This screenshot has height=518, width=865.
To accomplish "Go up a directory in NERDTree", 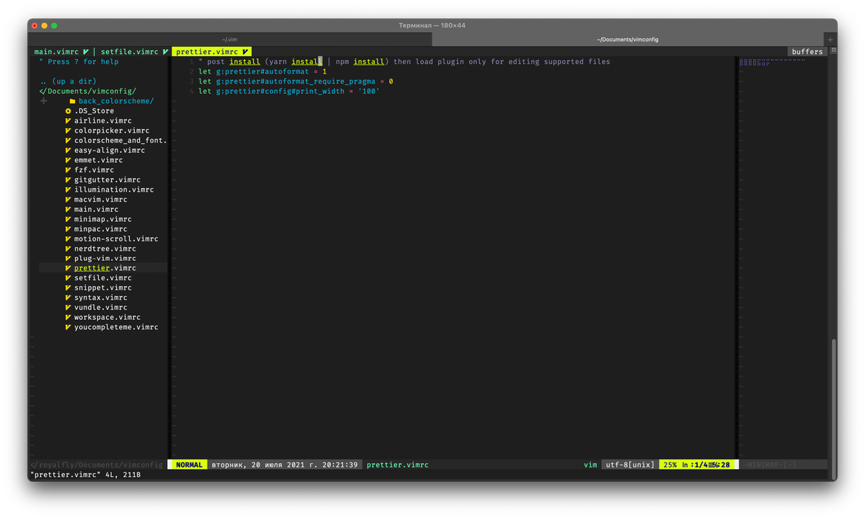I will (68, 81).
